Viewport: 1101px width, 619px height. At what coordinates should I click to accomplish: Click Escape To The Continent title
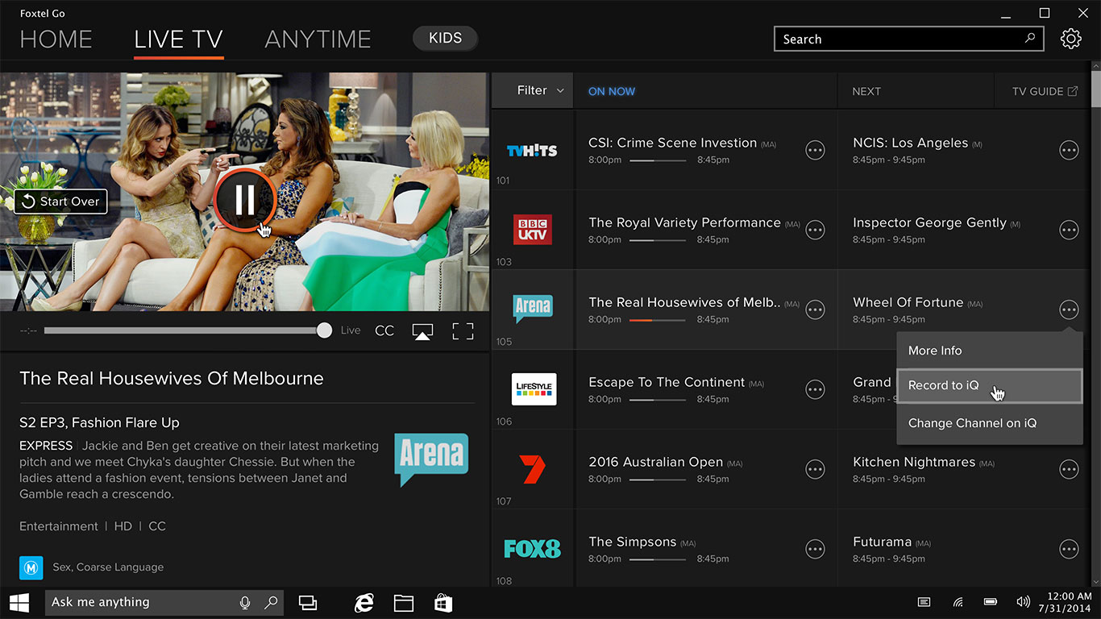(x=667, y=382)
